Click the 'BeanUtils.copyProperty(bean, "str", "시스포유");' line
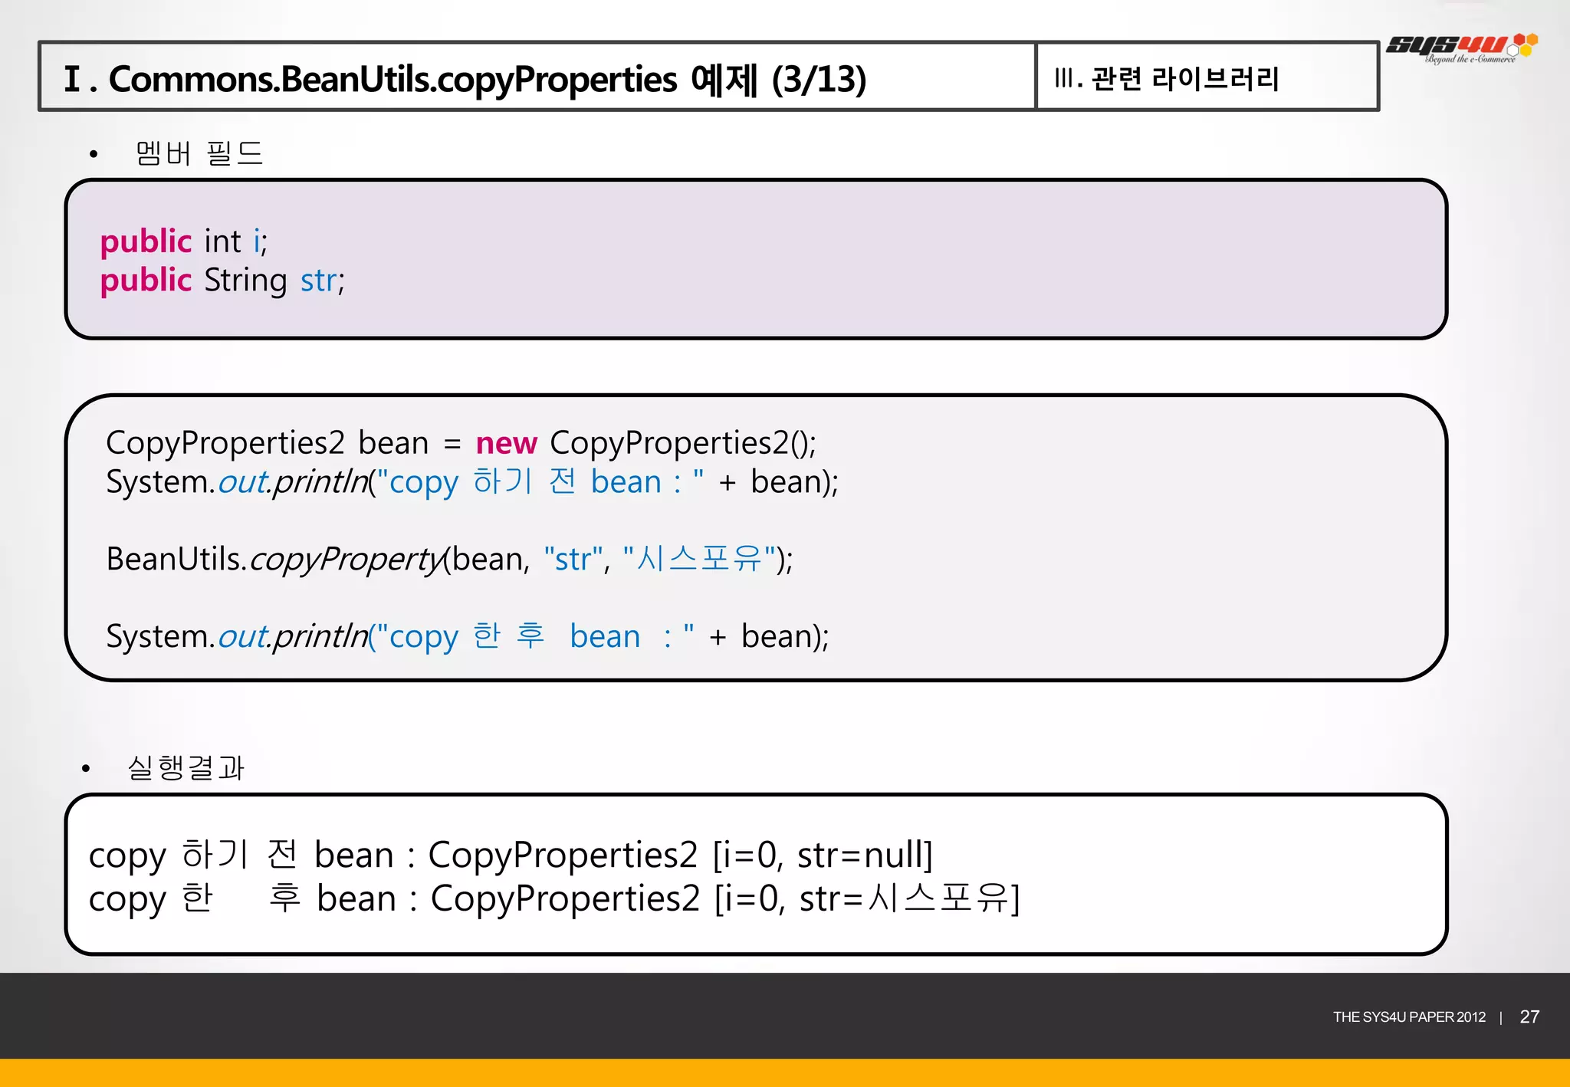This screenshot has width=1570, height=1087. point(450,559)
